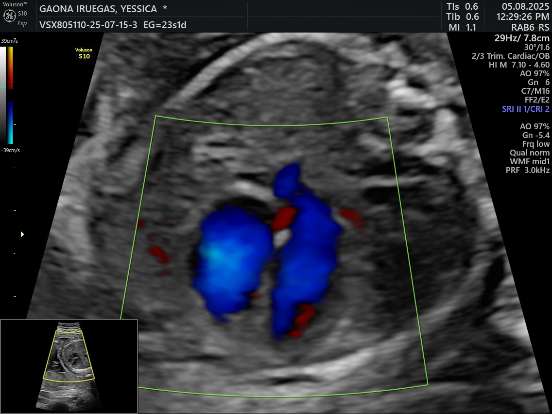Open the orientation preview thumbnail

pyautogui.click(x=69, y=366)
